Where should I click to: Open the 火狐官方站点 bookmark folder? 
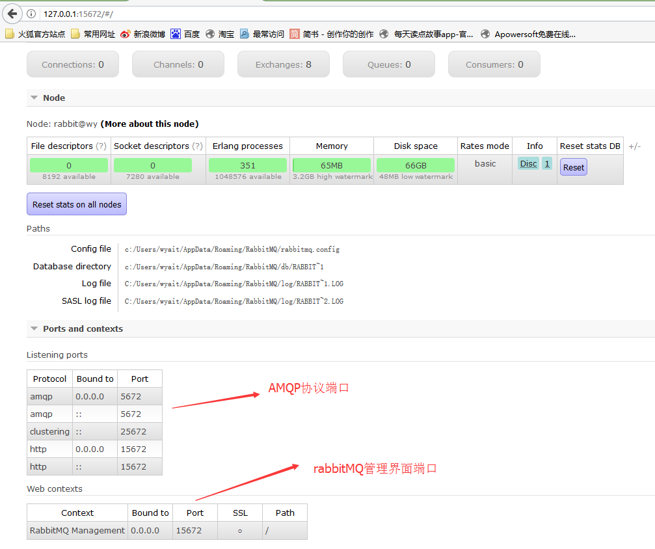35,34
